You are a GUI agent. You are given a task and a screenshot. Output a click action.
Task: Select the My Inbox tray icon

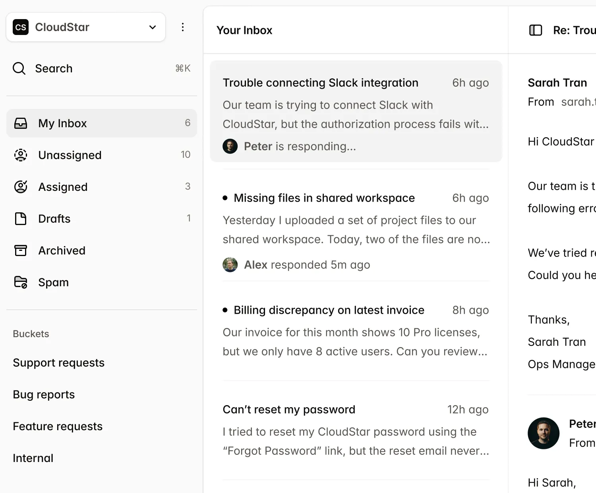click(21, 123)
